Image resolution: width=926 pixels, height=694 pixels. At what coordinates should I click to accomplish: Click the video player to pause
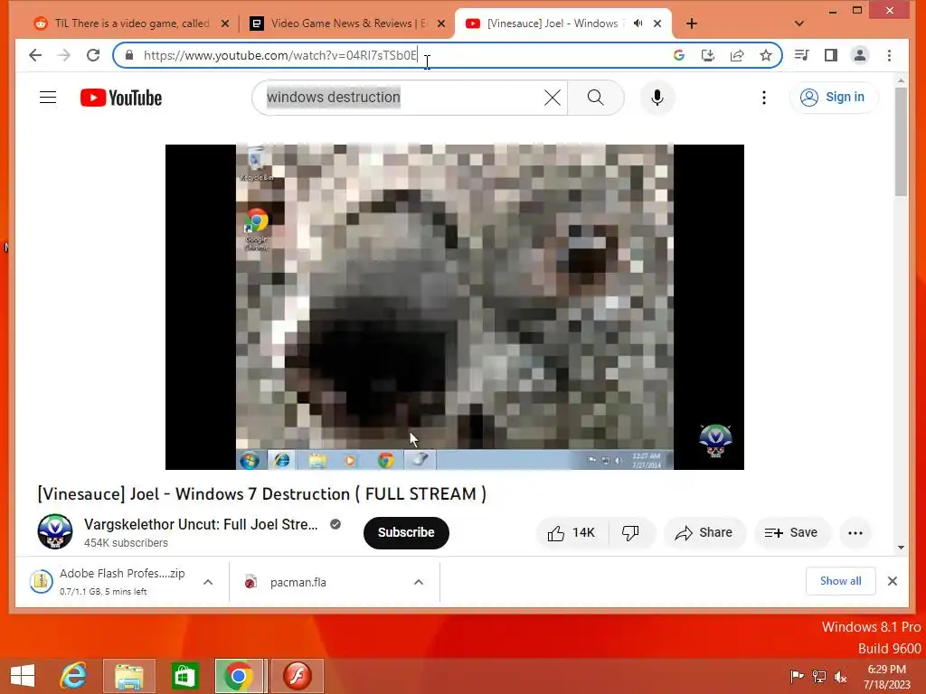coord(454,307)
